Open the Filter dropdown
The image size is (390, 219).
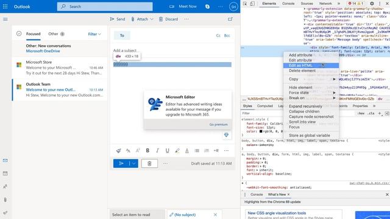pyautogui.click(x=94, y=34)
